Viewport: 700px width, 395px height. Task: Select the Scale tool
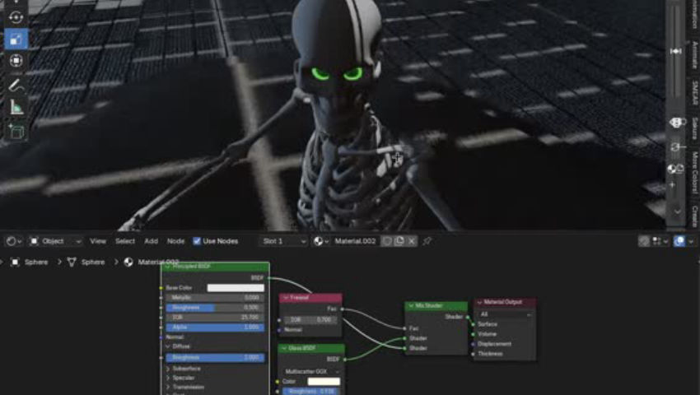pos(16,39)
